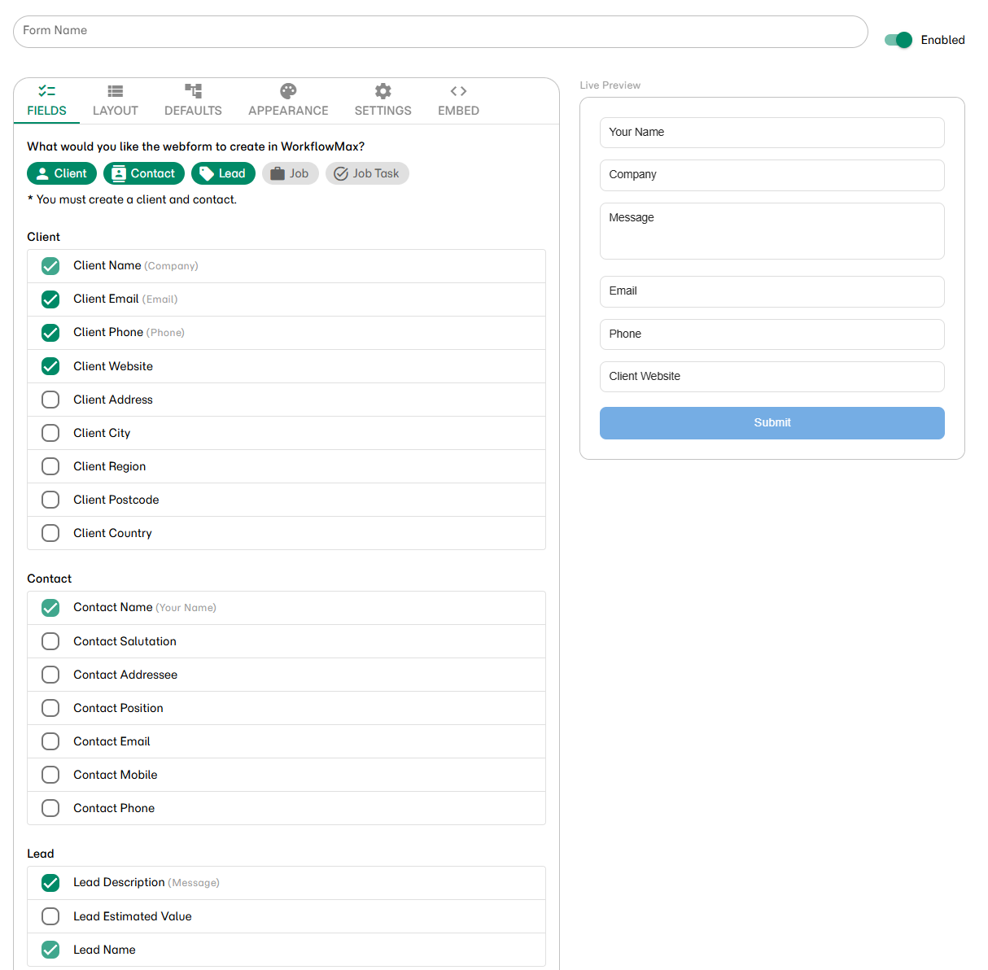
Task: Switch to the LAYOUT tab
Action: (x=115, y=99)
